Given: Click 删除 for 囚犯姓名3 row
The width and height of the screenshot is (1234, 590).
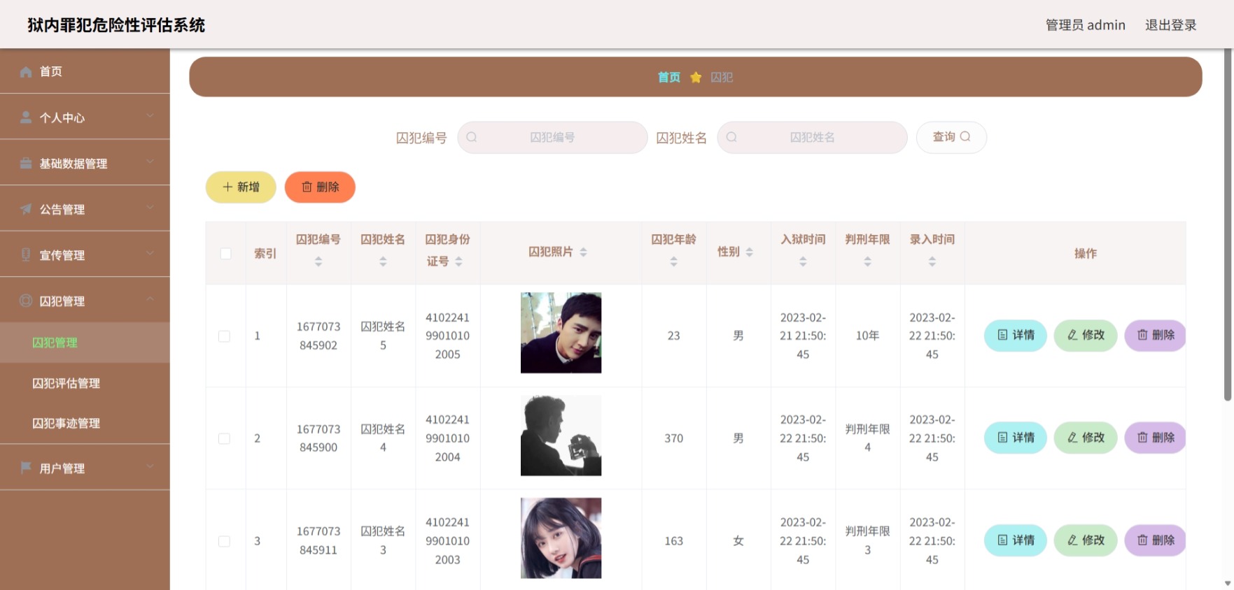Looking at the screenshot, I should [x=1156, y=540].
